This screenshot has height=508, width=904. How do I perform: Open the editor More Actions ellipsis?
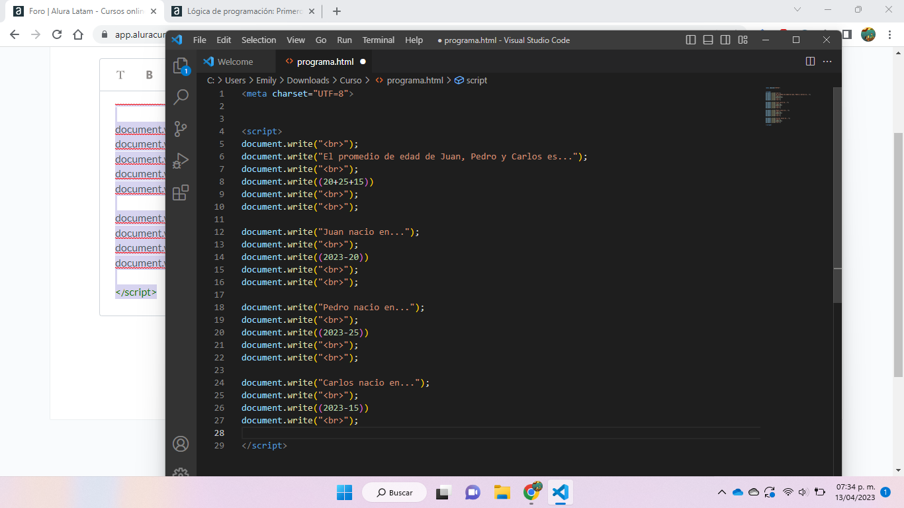click(827, 62)
